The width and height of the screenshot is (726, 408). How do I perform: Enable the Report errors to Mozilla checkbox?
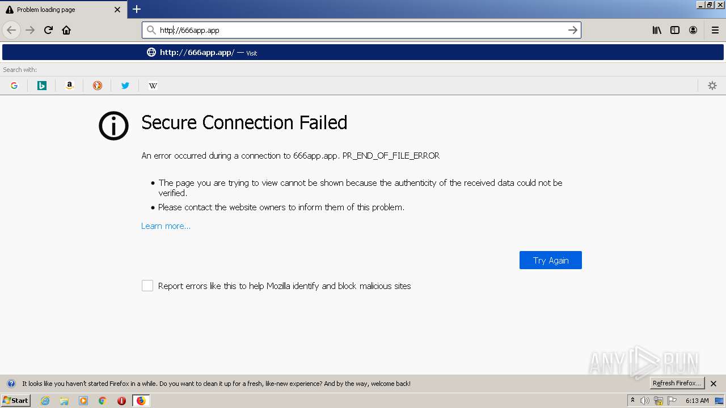pyautogui.click(x=147, y=286)
